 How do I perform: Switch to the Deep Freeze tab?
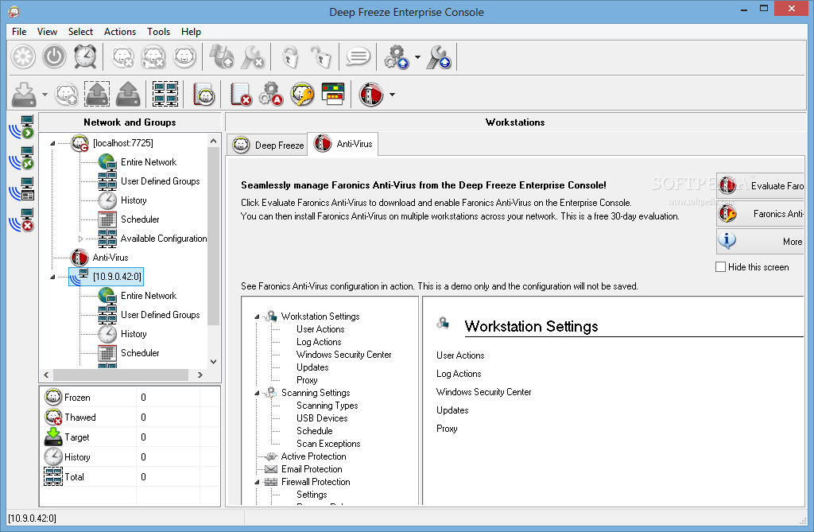[267, 145]
